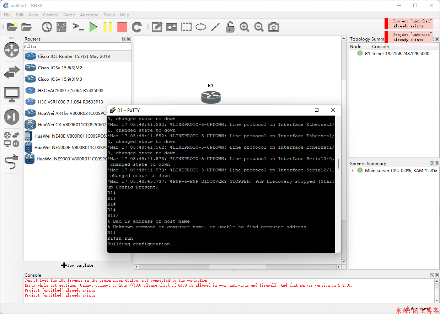This screenshot has height=314, width=440.
Task: Open the Control menu
Action: [50, 15]
